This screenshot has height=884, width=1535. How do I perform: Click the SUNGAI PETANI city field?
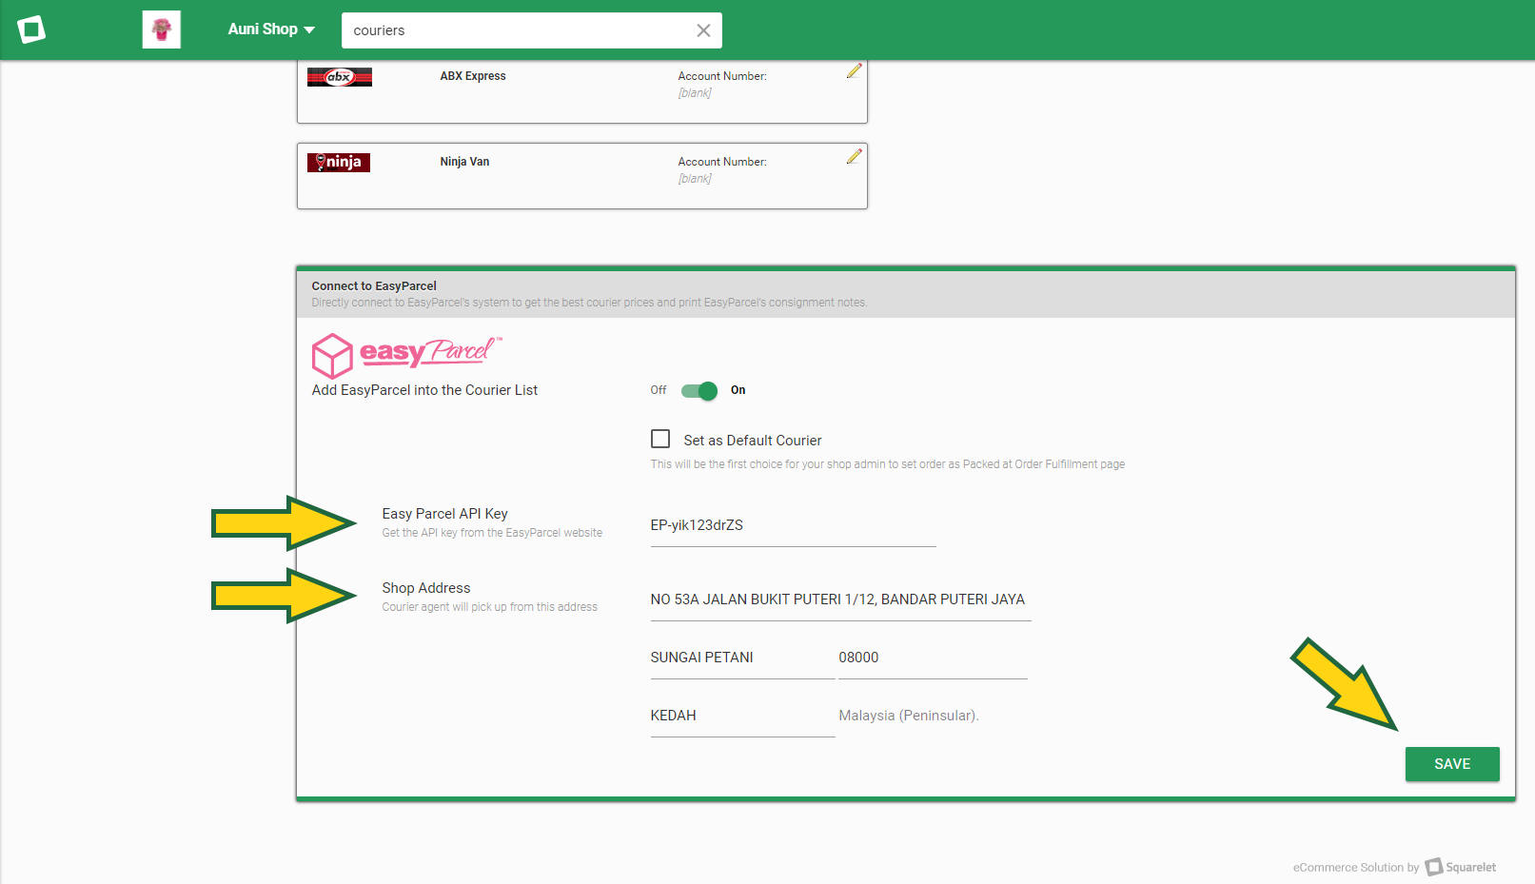click(x=742, y=658)
